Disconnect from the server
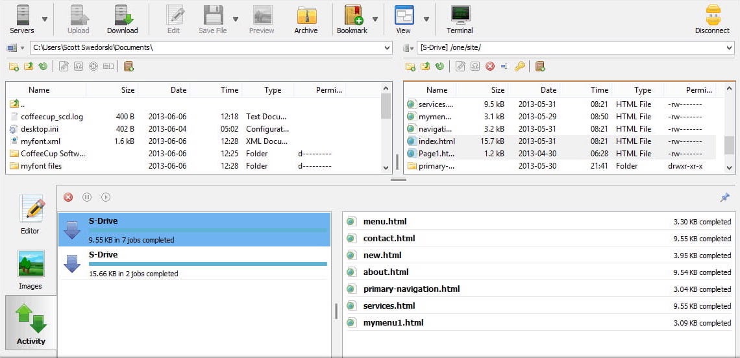This screenshot has width=740, height=358. 712,20
